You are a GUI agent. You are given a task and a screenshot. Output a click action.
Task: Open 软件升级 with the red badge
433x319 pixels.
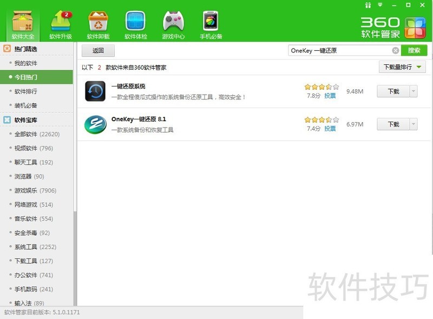click(61, 25)
